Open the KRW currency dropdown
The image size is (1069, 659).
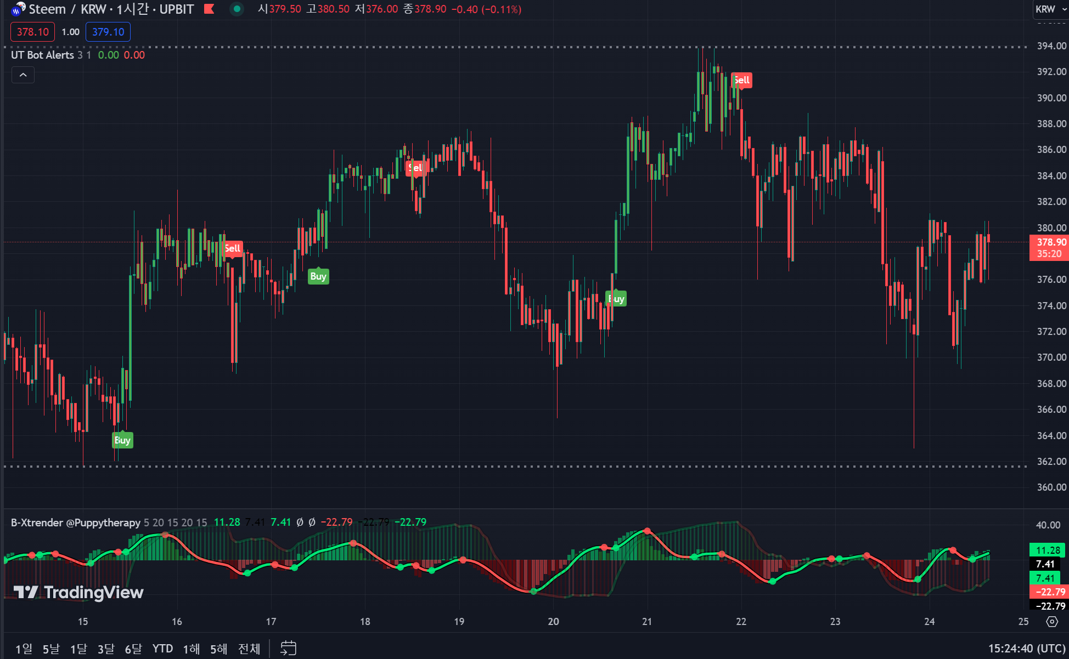coord(1050,9)
